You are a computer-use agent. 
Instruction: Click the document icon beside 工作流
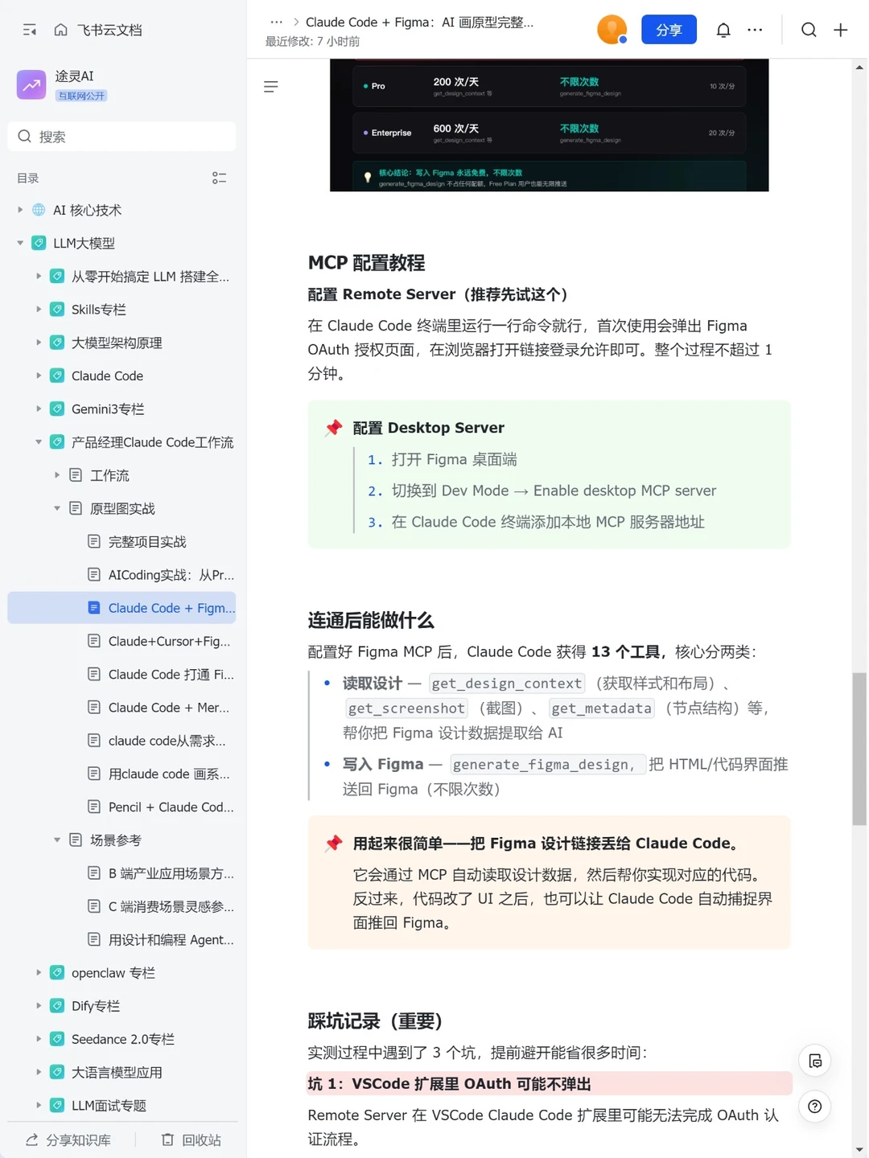[76, 475]
